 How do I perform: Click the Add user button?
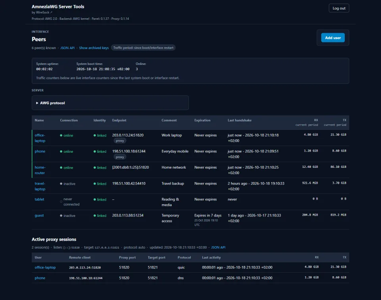(333, 38)
